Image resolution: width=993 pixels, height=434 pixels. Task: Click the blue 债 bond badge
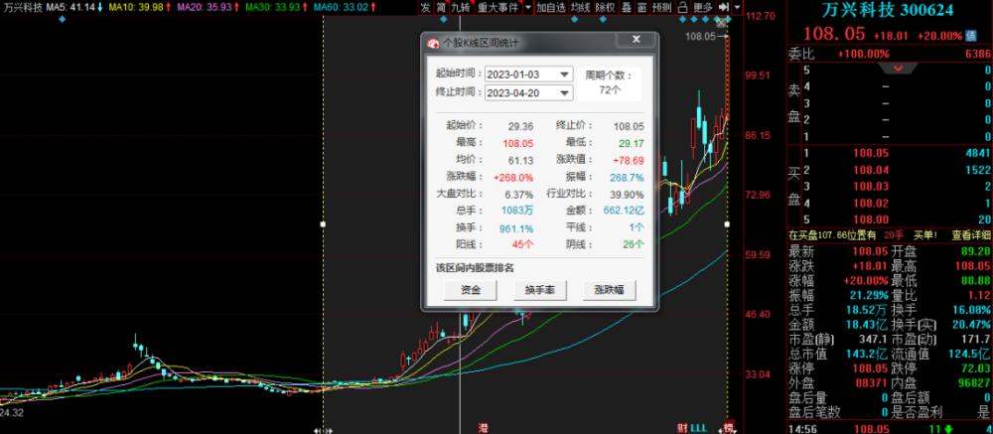tap(972, 35)
